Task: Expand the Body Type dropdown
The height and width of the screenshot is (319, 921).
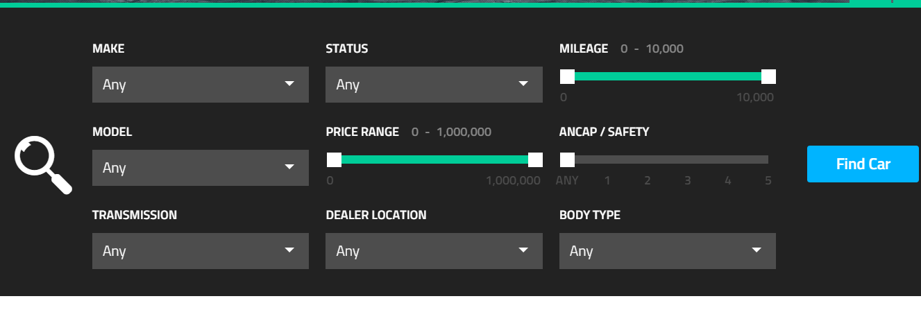Action: point(668,251)
